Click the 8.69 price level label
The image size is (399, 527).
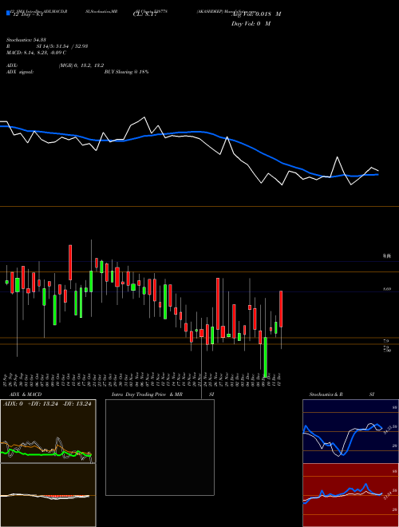tap(387, 289)
